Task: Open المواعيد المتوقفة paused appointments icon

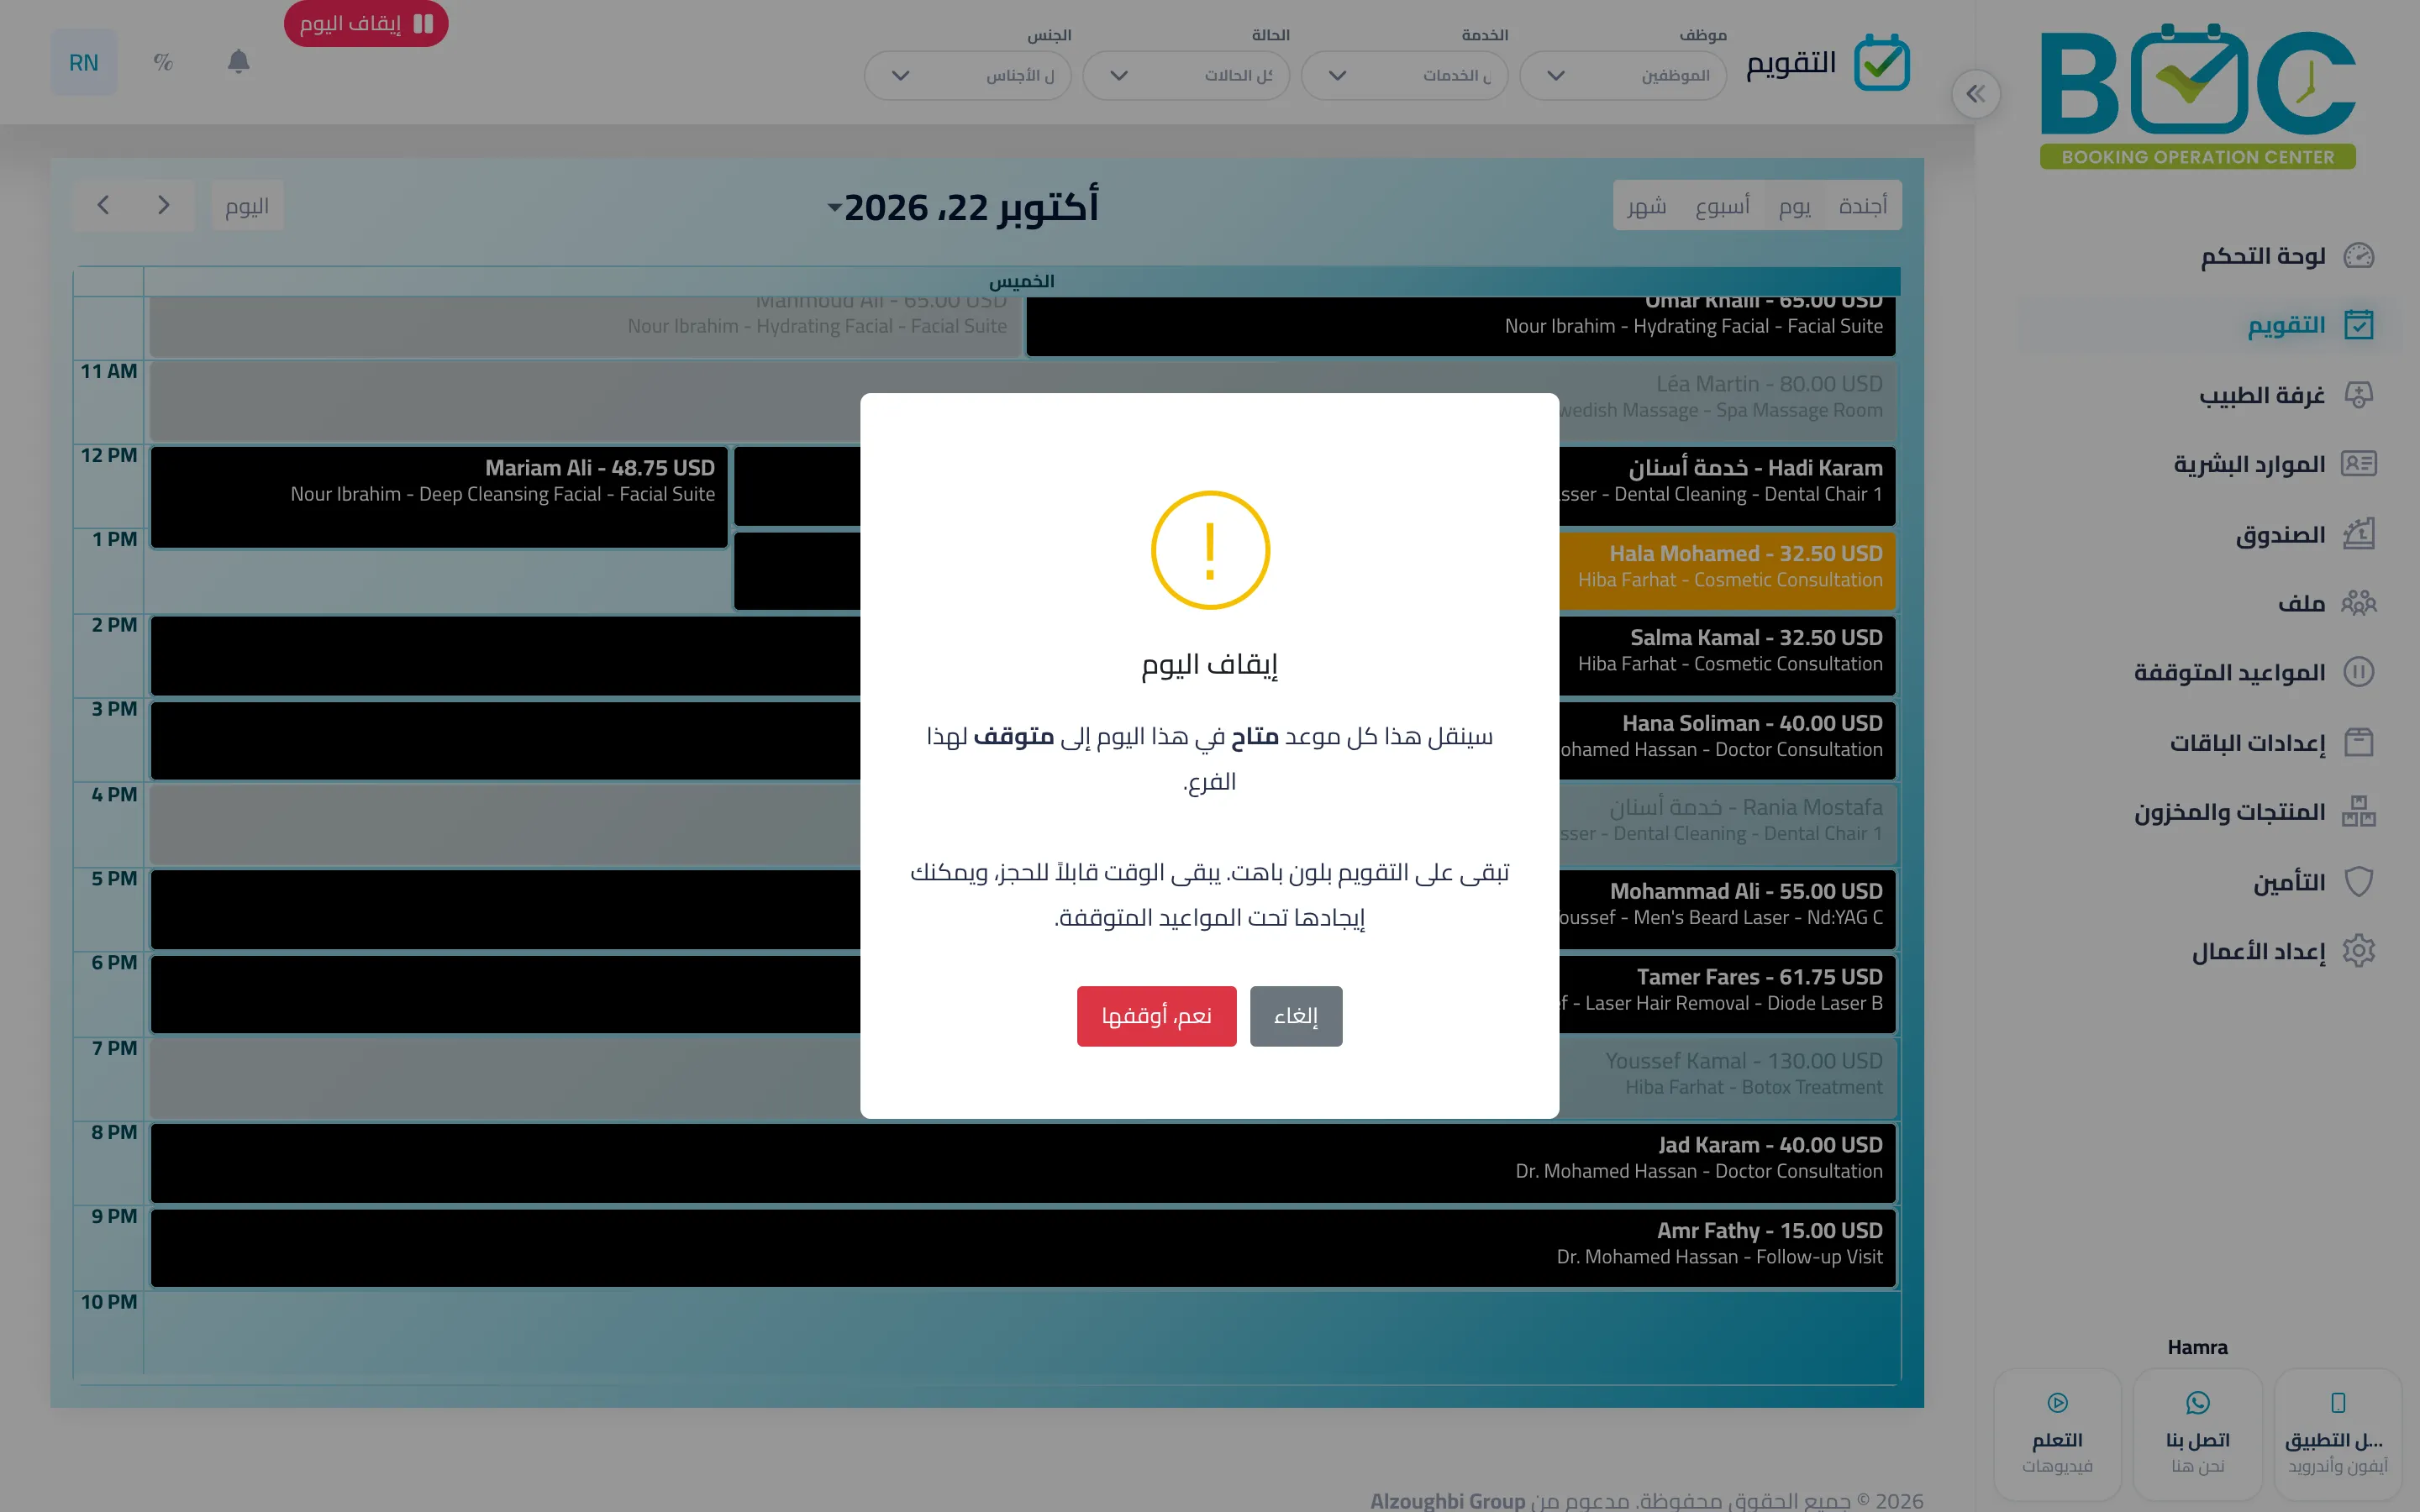Action: click(x=2358, y=672)
